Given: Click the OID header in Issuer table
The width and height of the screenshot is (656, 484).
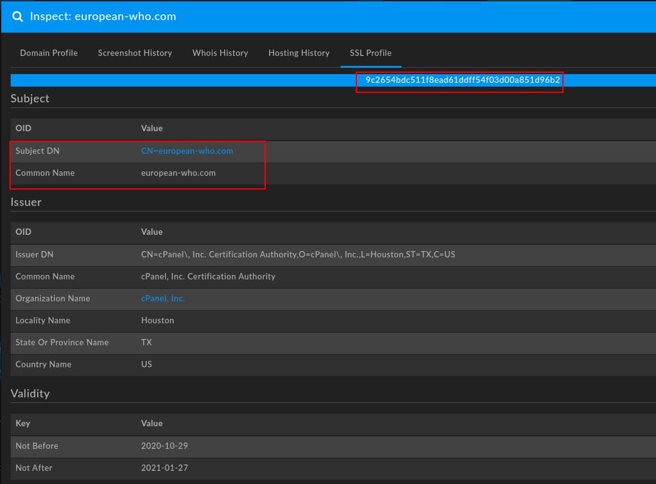Looking at the screenshot, I should 23,232.
